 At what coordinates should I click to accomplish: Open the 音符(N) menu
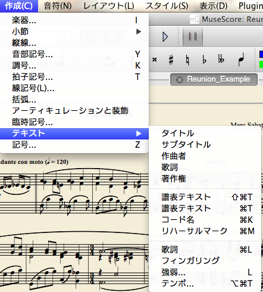58,6
